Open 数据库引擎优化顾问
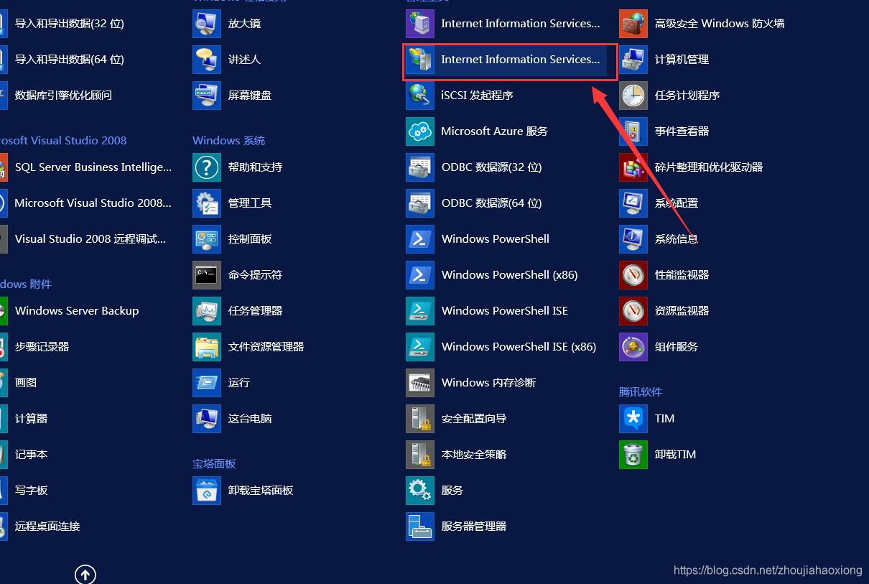Screen dimensions: 869x584 (64, 96)
